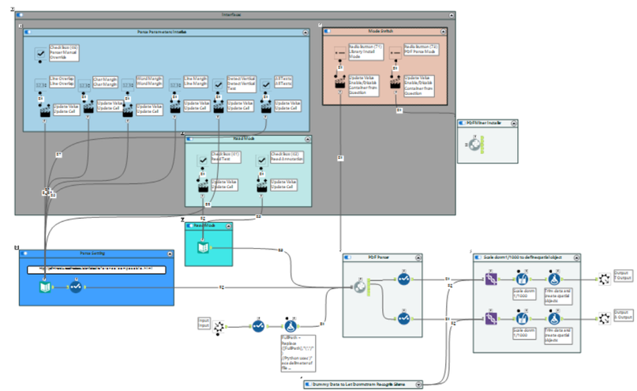Select the Output T Output macro output tool
This screenshot has height=391, width=637.
tap(605, 279)
